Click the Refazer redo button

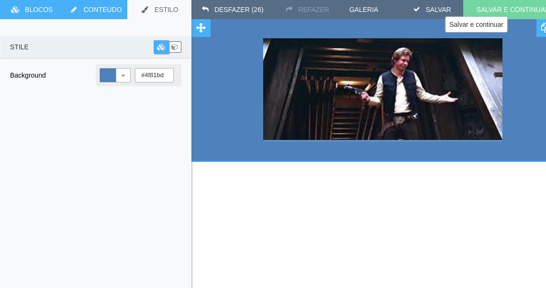pyautogui.click(x=308, y=10)
